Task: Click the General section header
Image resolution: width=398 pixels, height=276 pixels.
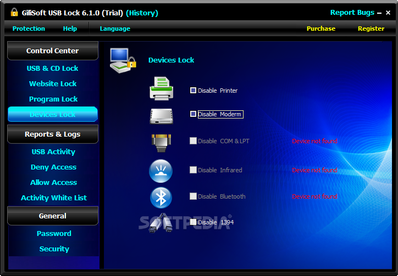Action: (53, 216)
